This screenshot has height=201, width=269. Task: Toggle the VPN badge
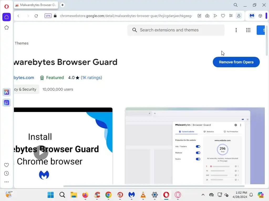pyautogui.click(x=48, y=16)
